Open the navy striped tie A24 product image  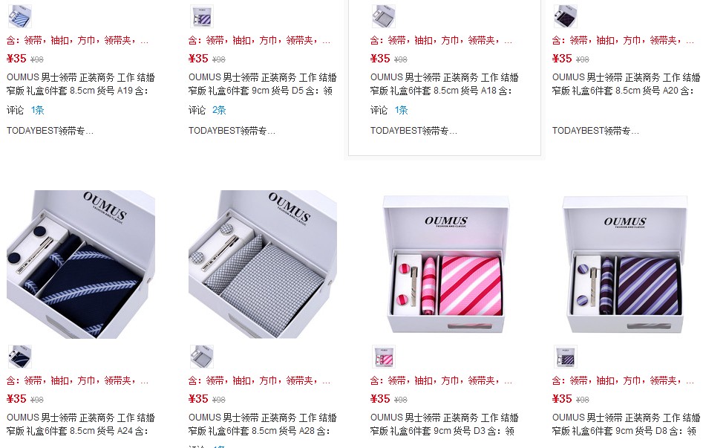(x=81, y=264)
